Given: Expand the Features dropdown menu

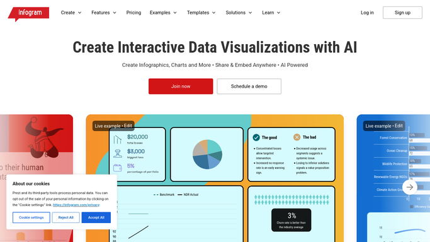Looking at the screenshot, I should (104, 13).
